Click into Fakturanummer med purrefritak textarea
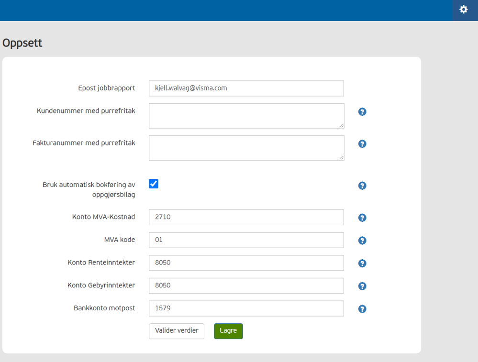The width and height of the screenshot is (478, 362). (246, 148)
